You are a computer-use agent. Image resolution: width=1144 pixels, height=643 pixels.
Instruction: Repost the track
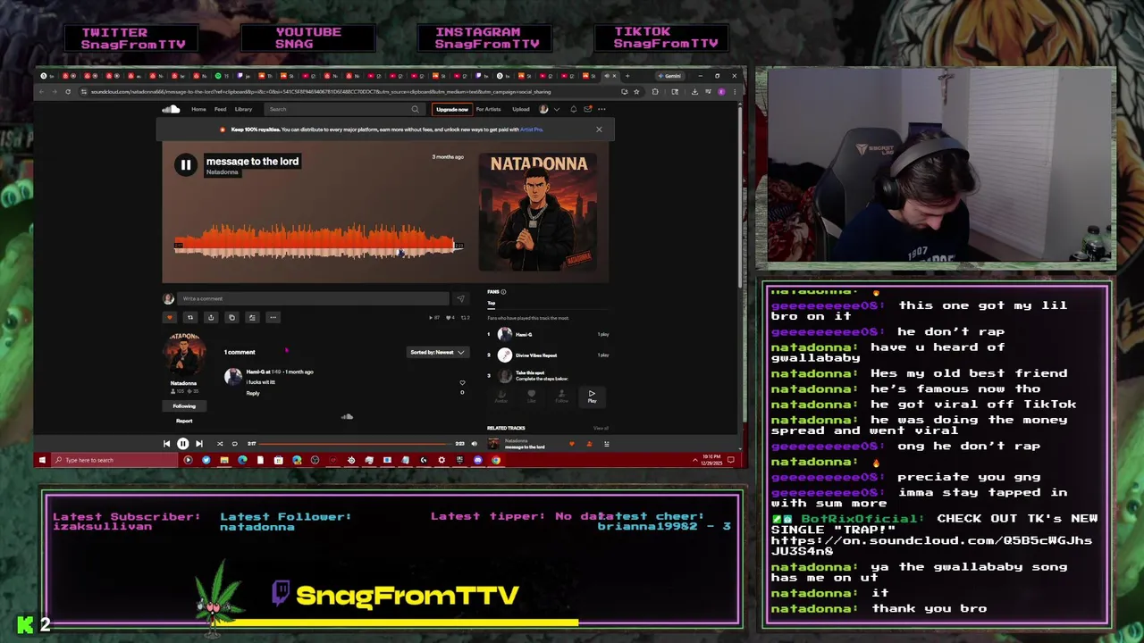(189, 317)
